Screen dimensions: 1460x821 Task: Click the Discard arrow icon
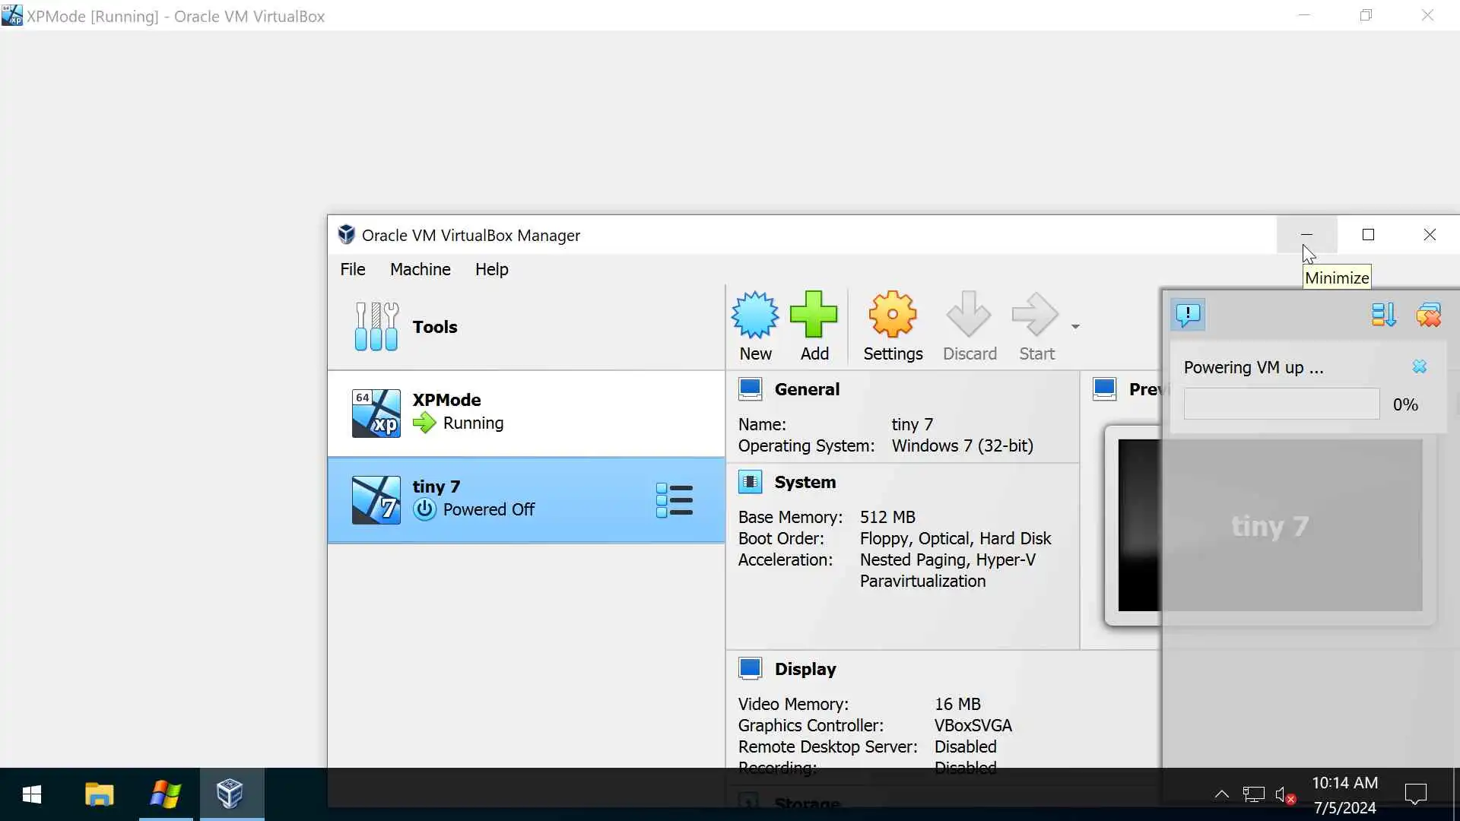pos(969,315)
